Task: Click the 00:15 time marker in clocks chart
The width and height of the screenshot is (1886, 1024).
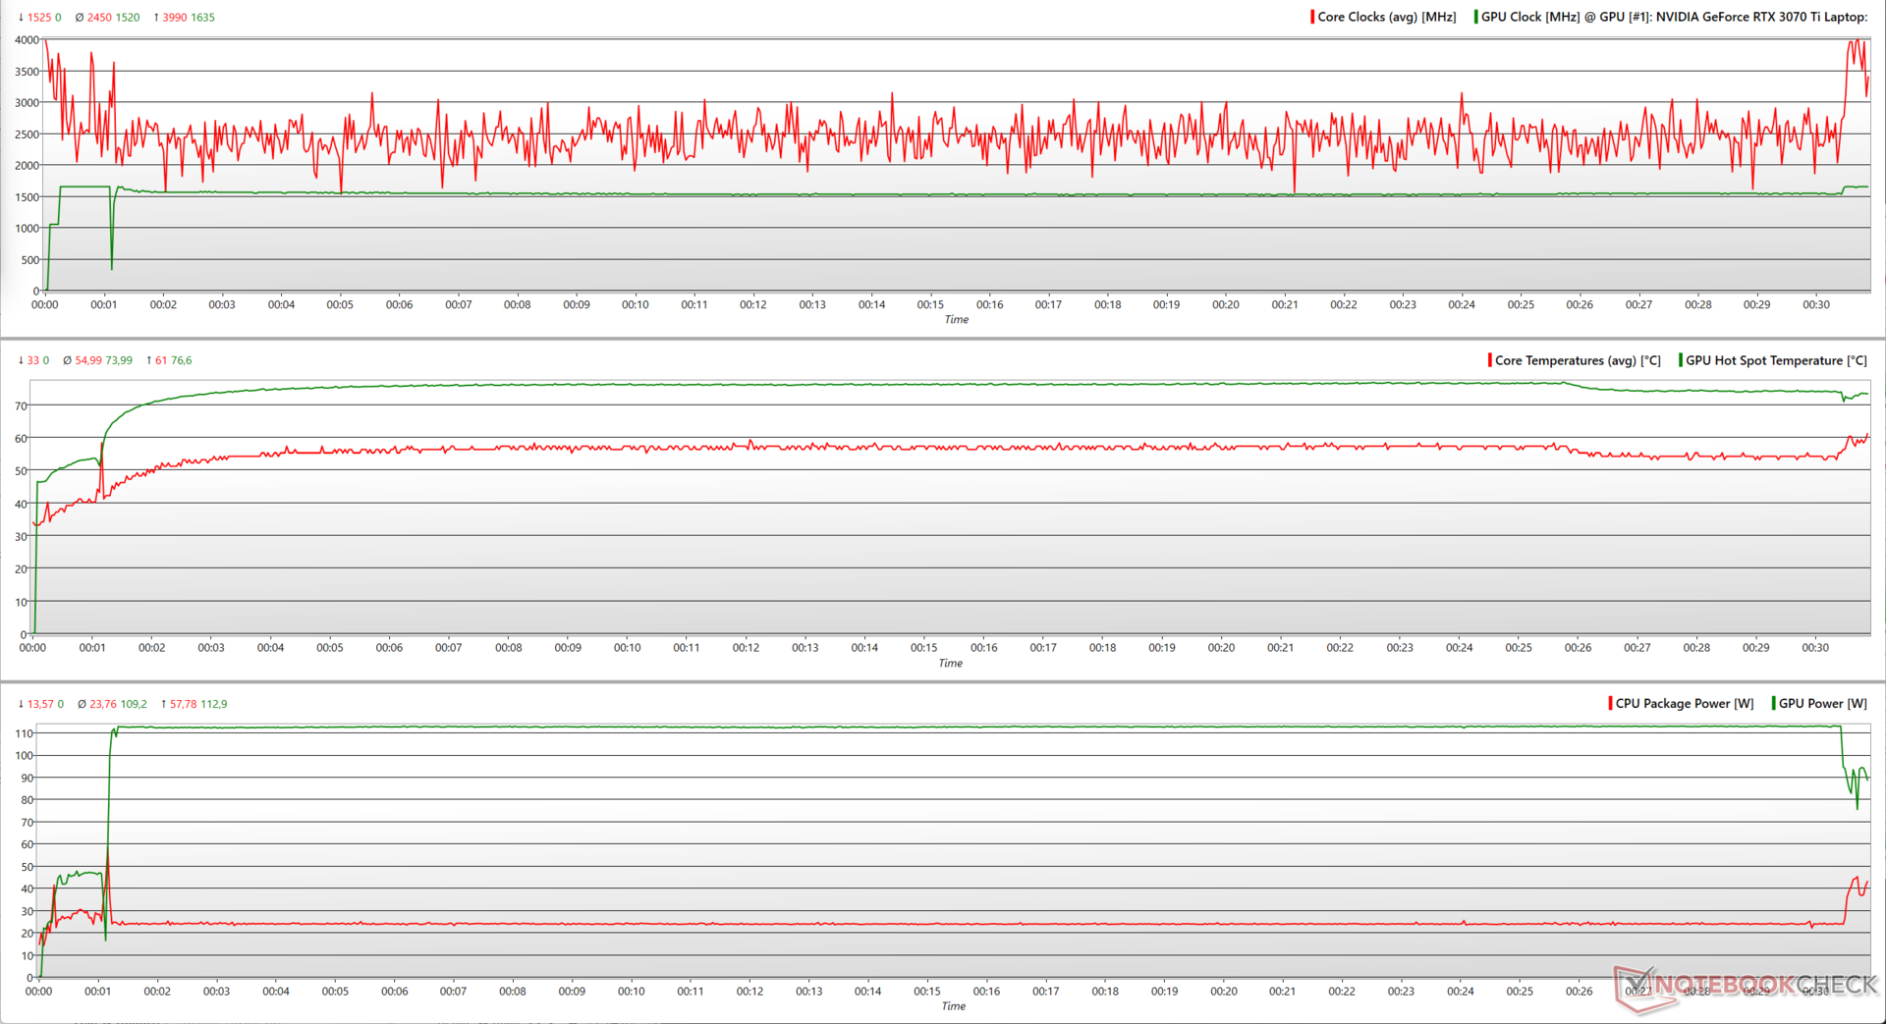Action: [x=930, y=304]
